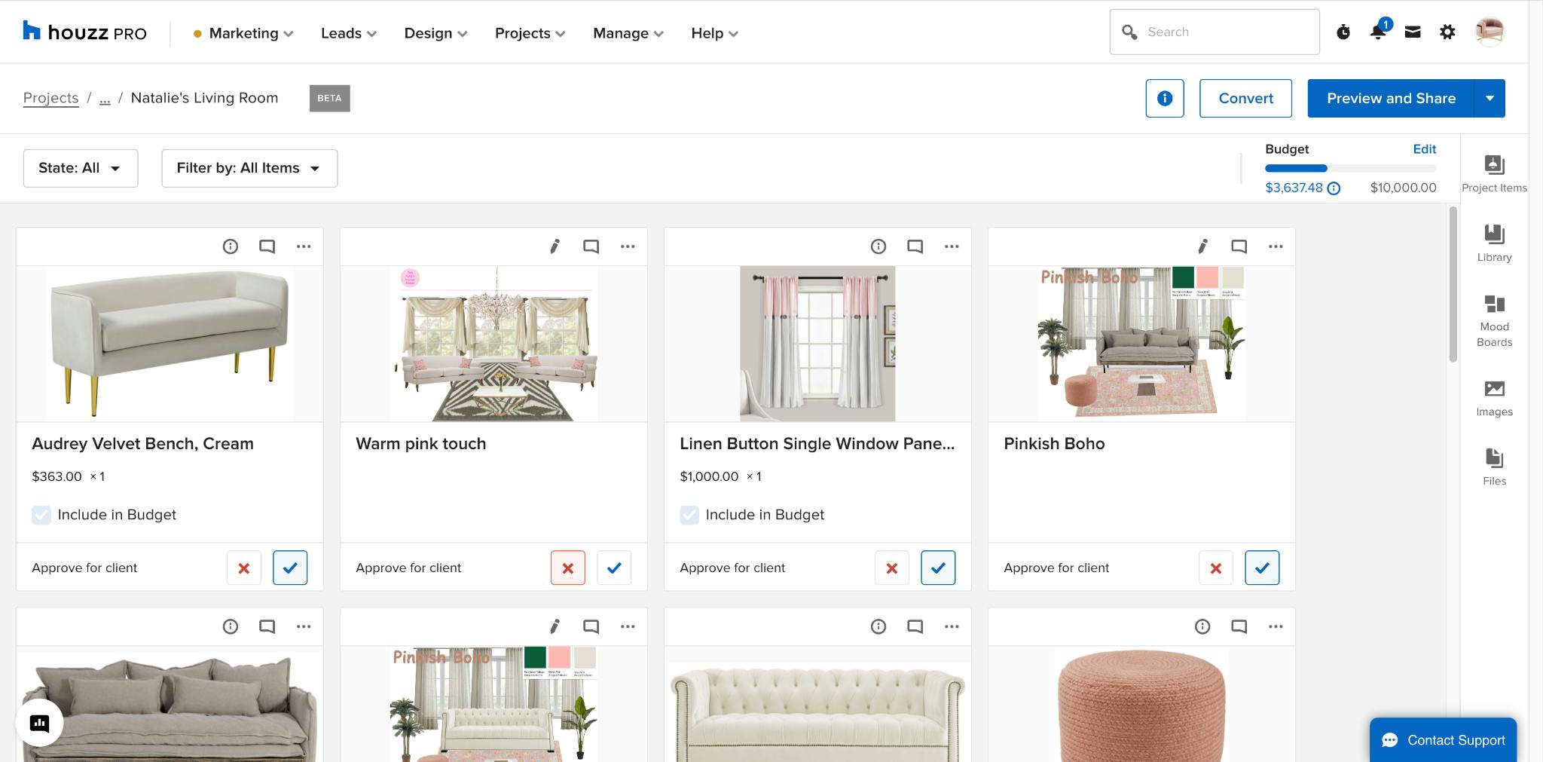The width and height of the screenshot is (1543, 762).
Task: Click budget amount info icon
Action: pyautogui.click(x=1334, y=188)
